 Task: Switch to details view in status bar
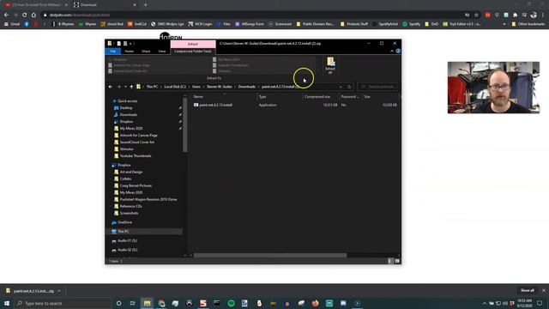point(390,261)
